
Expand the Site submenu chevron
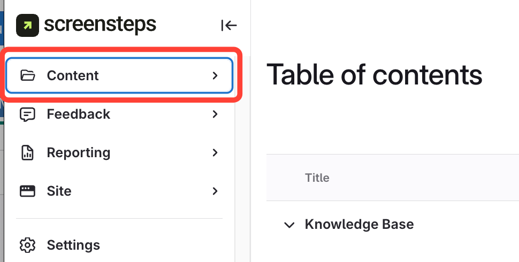(215, 191)
